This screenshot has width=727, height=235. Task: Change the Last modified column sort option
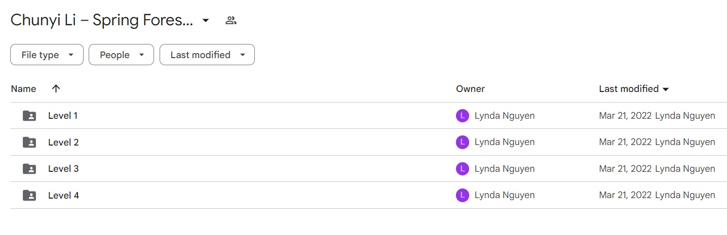pyautogui.click(x=634, y=89)
